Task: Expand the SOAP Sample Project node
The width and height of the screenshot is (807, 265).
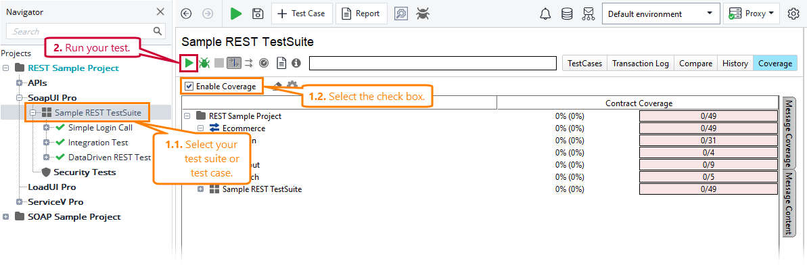Action: [x=5, y=216]
